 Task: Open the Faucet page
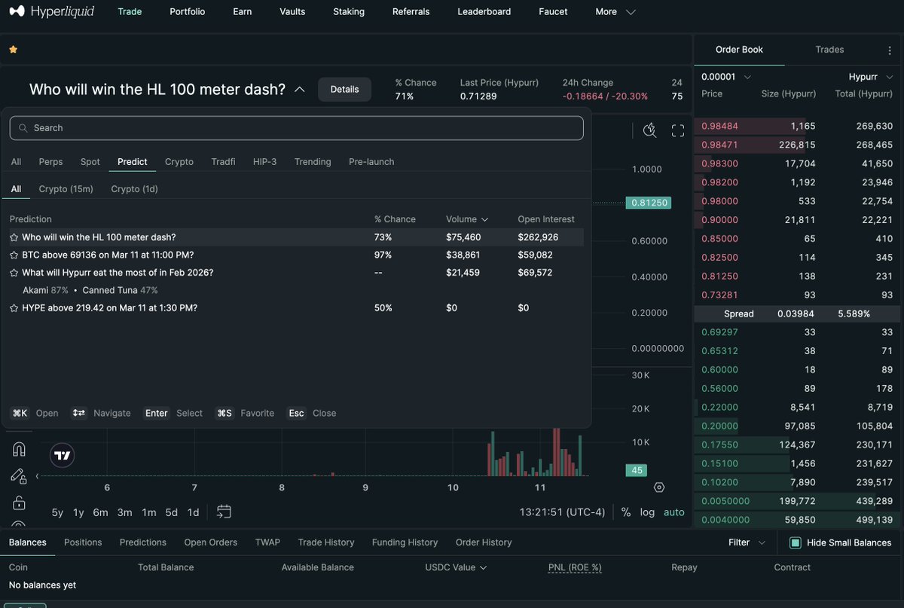tap(554, 12)
